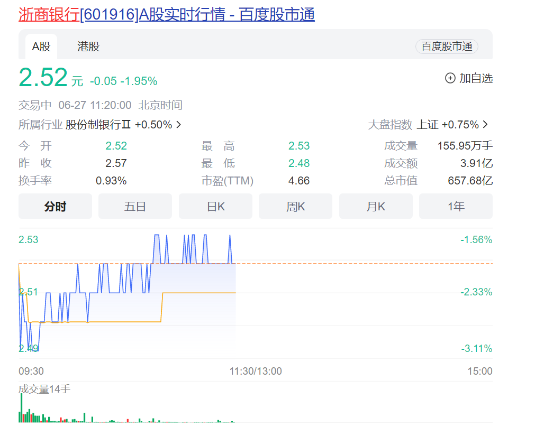This screenshot has width=535, height=427.
Task: Open the 浙商银行 A股实时行情 title link
Action: coord(167,15)
